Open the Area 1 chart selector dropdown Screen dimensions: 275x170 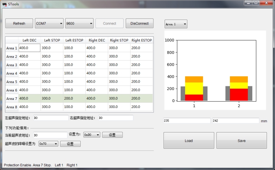coord(176,24)
